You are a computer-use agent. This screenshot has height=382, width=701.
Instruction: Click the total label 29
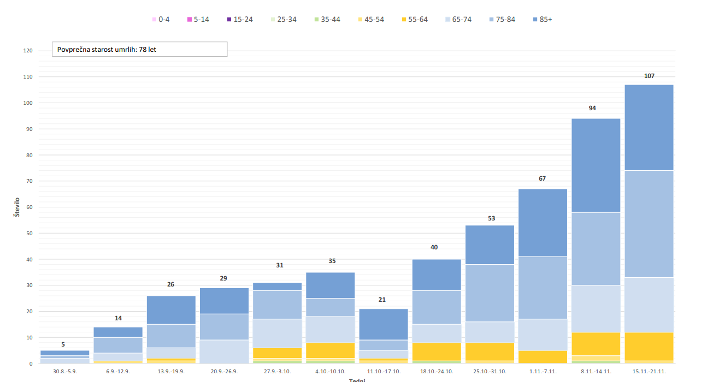click(x=223, y=278)
